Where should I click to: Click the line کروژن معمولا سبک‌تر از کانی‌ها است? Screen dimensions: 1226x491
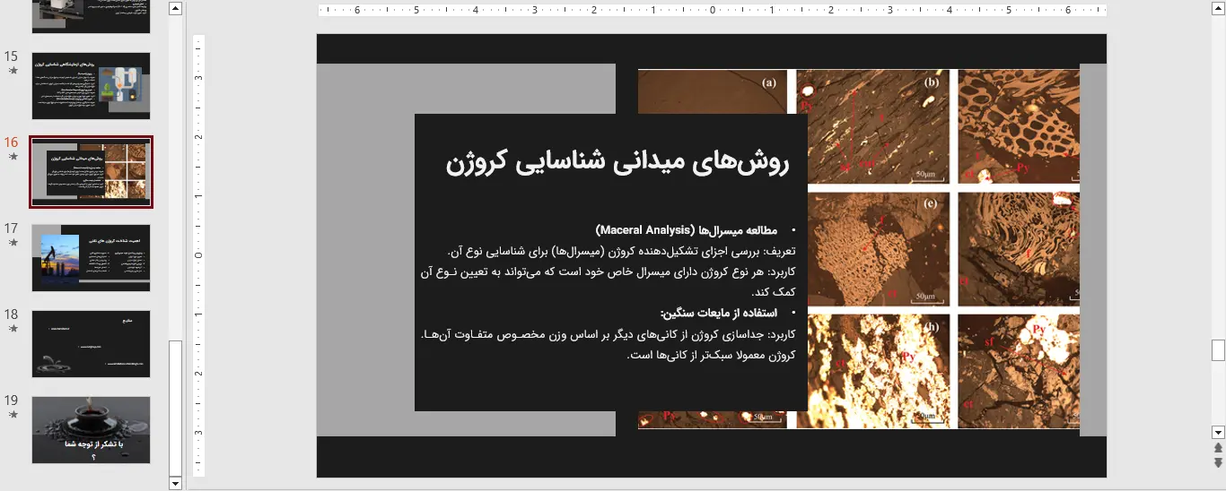click(x=711, y=355)
